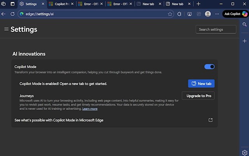Screen dimensions: 249x156
Task: Add this page to favorites with star
Action: click(x=170, y=14)
